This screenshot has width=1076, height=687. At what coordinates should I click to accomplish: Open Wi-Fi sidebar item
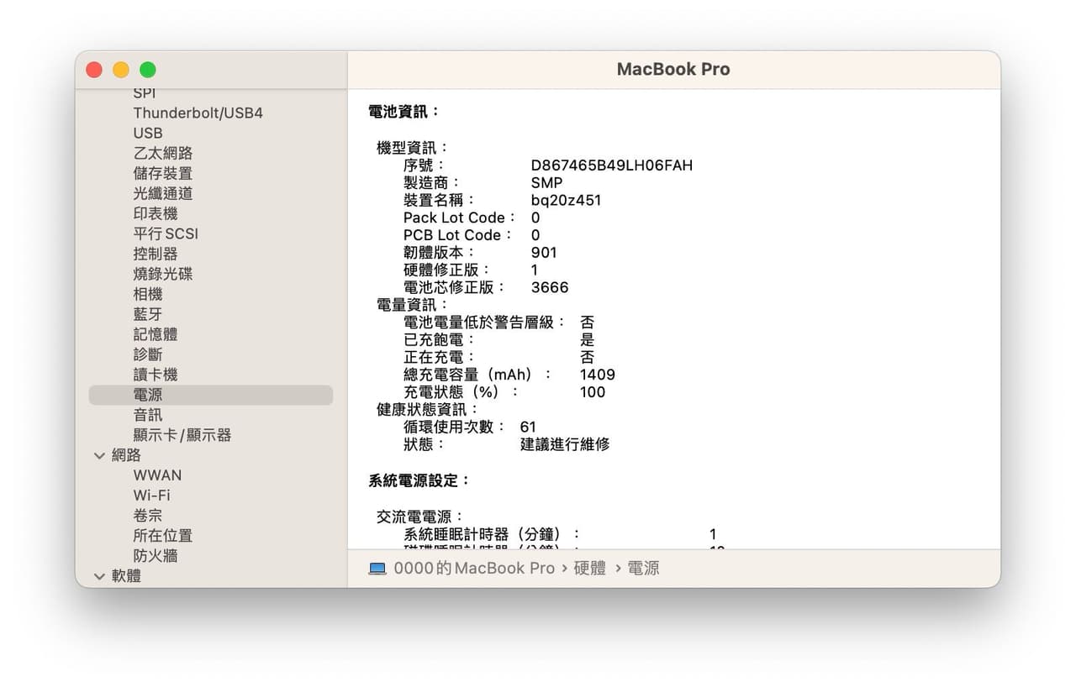coord(151,496)
